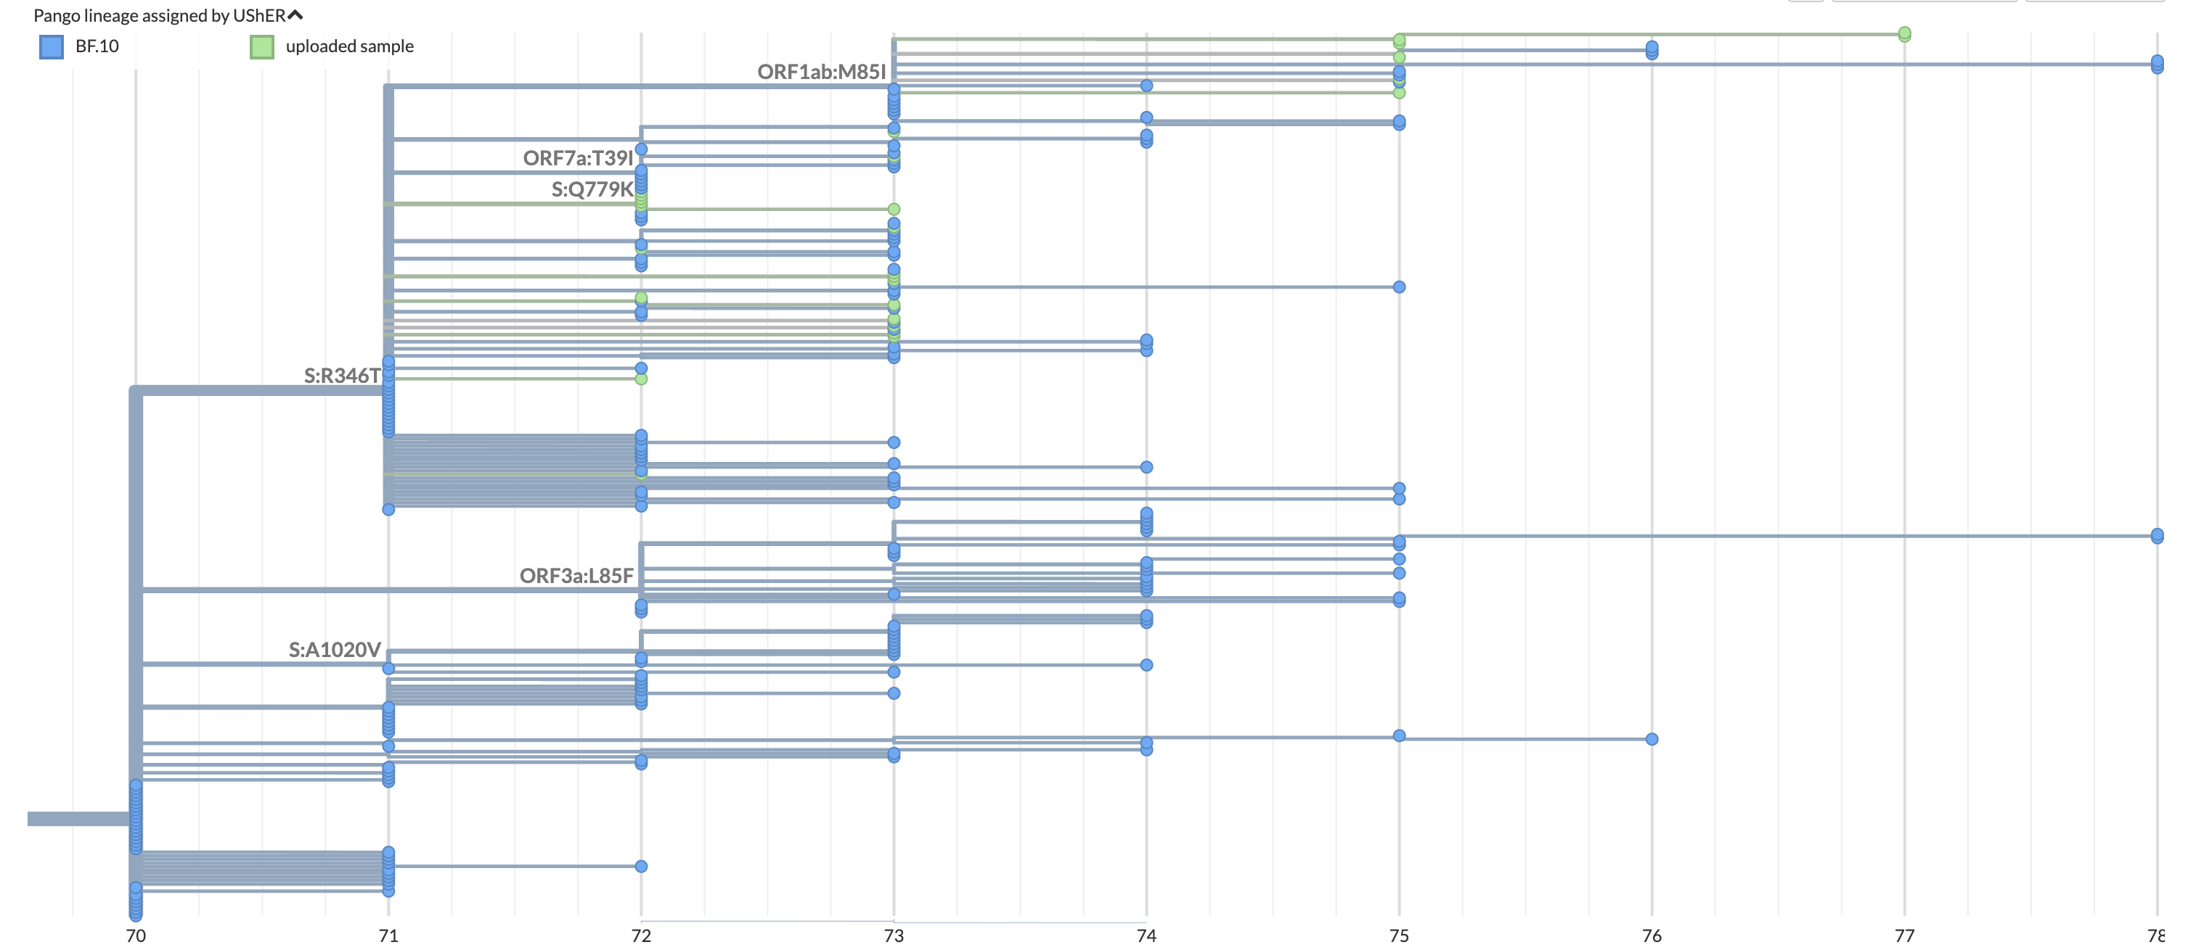Click the lone blue tip at 75 in the S:R346T clade
This screenshot has width=2188, height=950.
[x=1399, y=286]
